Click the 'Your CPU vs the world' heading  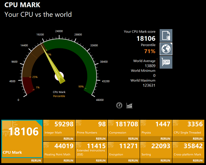click(x=38, y=14)
